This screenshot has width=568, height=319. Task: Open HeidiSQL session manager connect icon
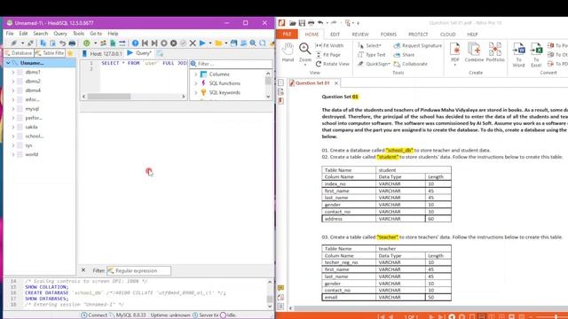coord(14,43)
